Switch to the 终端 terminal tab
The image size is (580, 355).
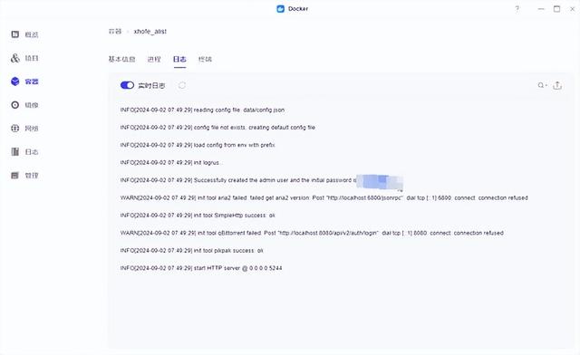(205, 59)
